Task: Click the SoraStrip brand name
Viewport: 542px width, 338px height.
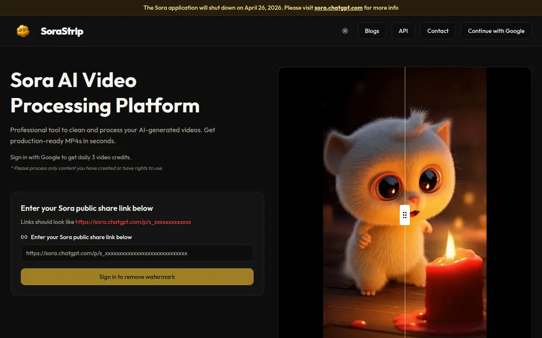Action: click(x=62, y=31)
